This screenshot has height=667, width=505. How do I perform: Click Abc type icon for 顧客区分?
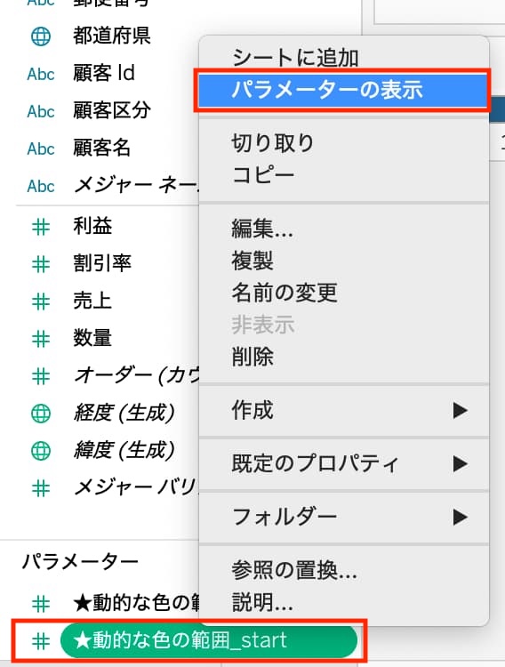pyautogui.click(x=41, y=111)
